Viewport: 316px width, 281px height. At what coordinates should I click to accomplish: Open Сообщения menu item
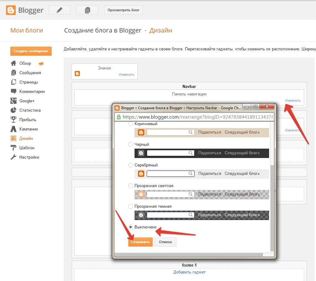tap(30, 73)
